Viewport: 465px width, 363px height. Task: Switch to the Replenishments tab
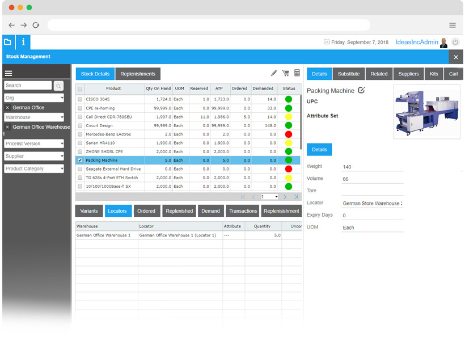138,74
